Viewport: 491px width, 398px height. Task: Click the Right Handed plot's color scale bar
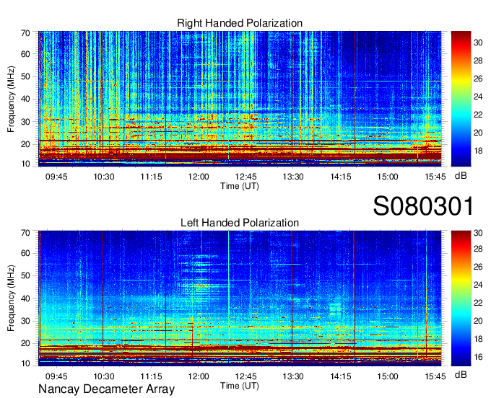pos(461,99)
